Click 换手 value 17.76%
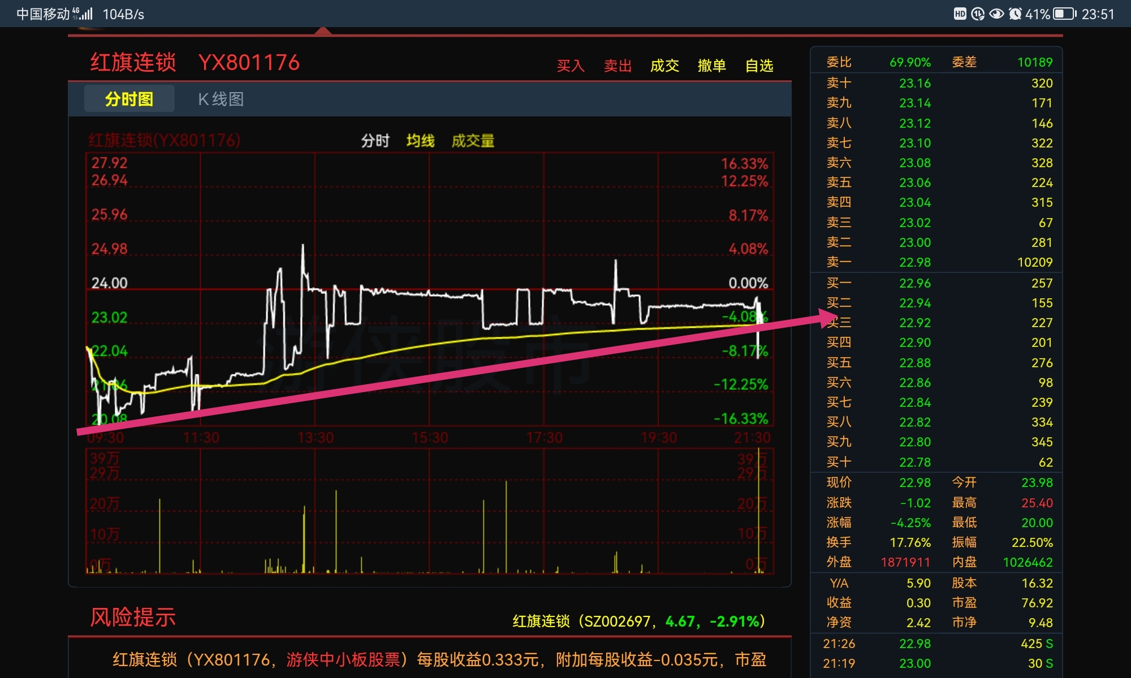 [910, 542]
